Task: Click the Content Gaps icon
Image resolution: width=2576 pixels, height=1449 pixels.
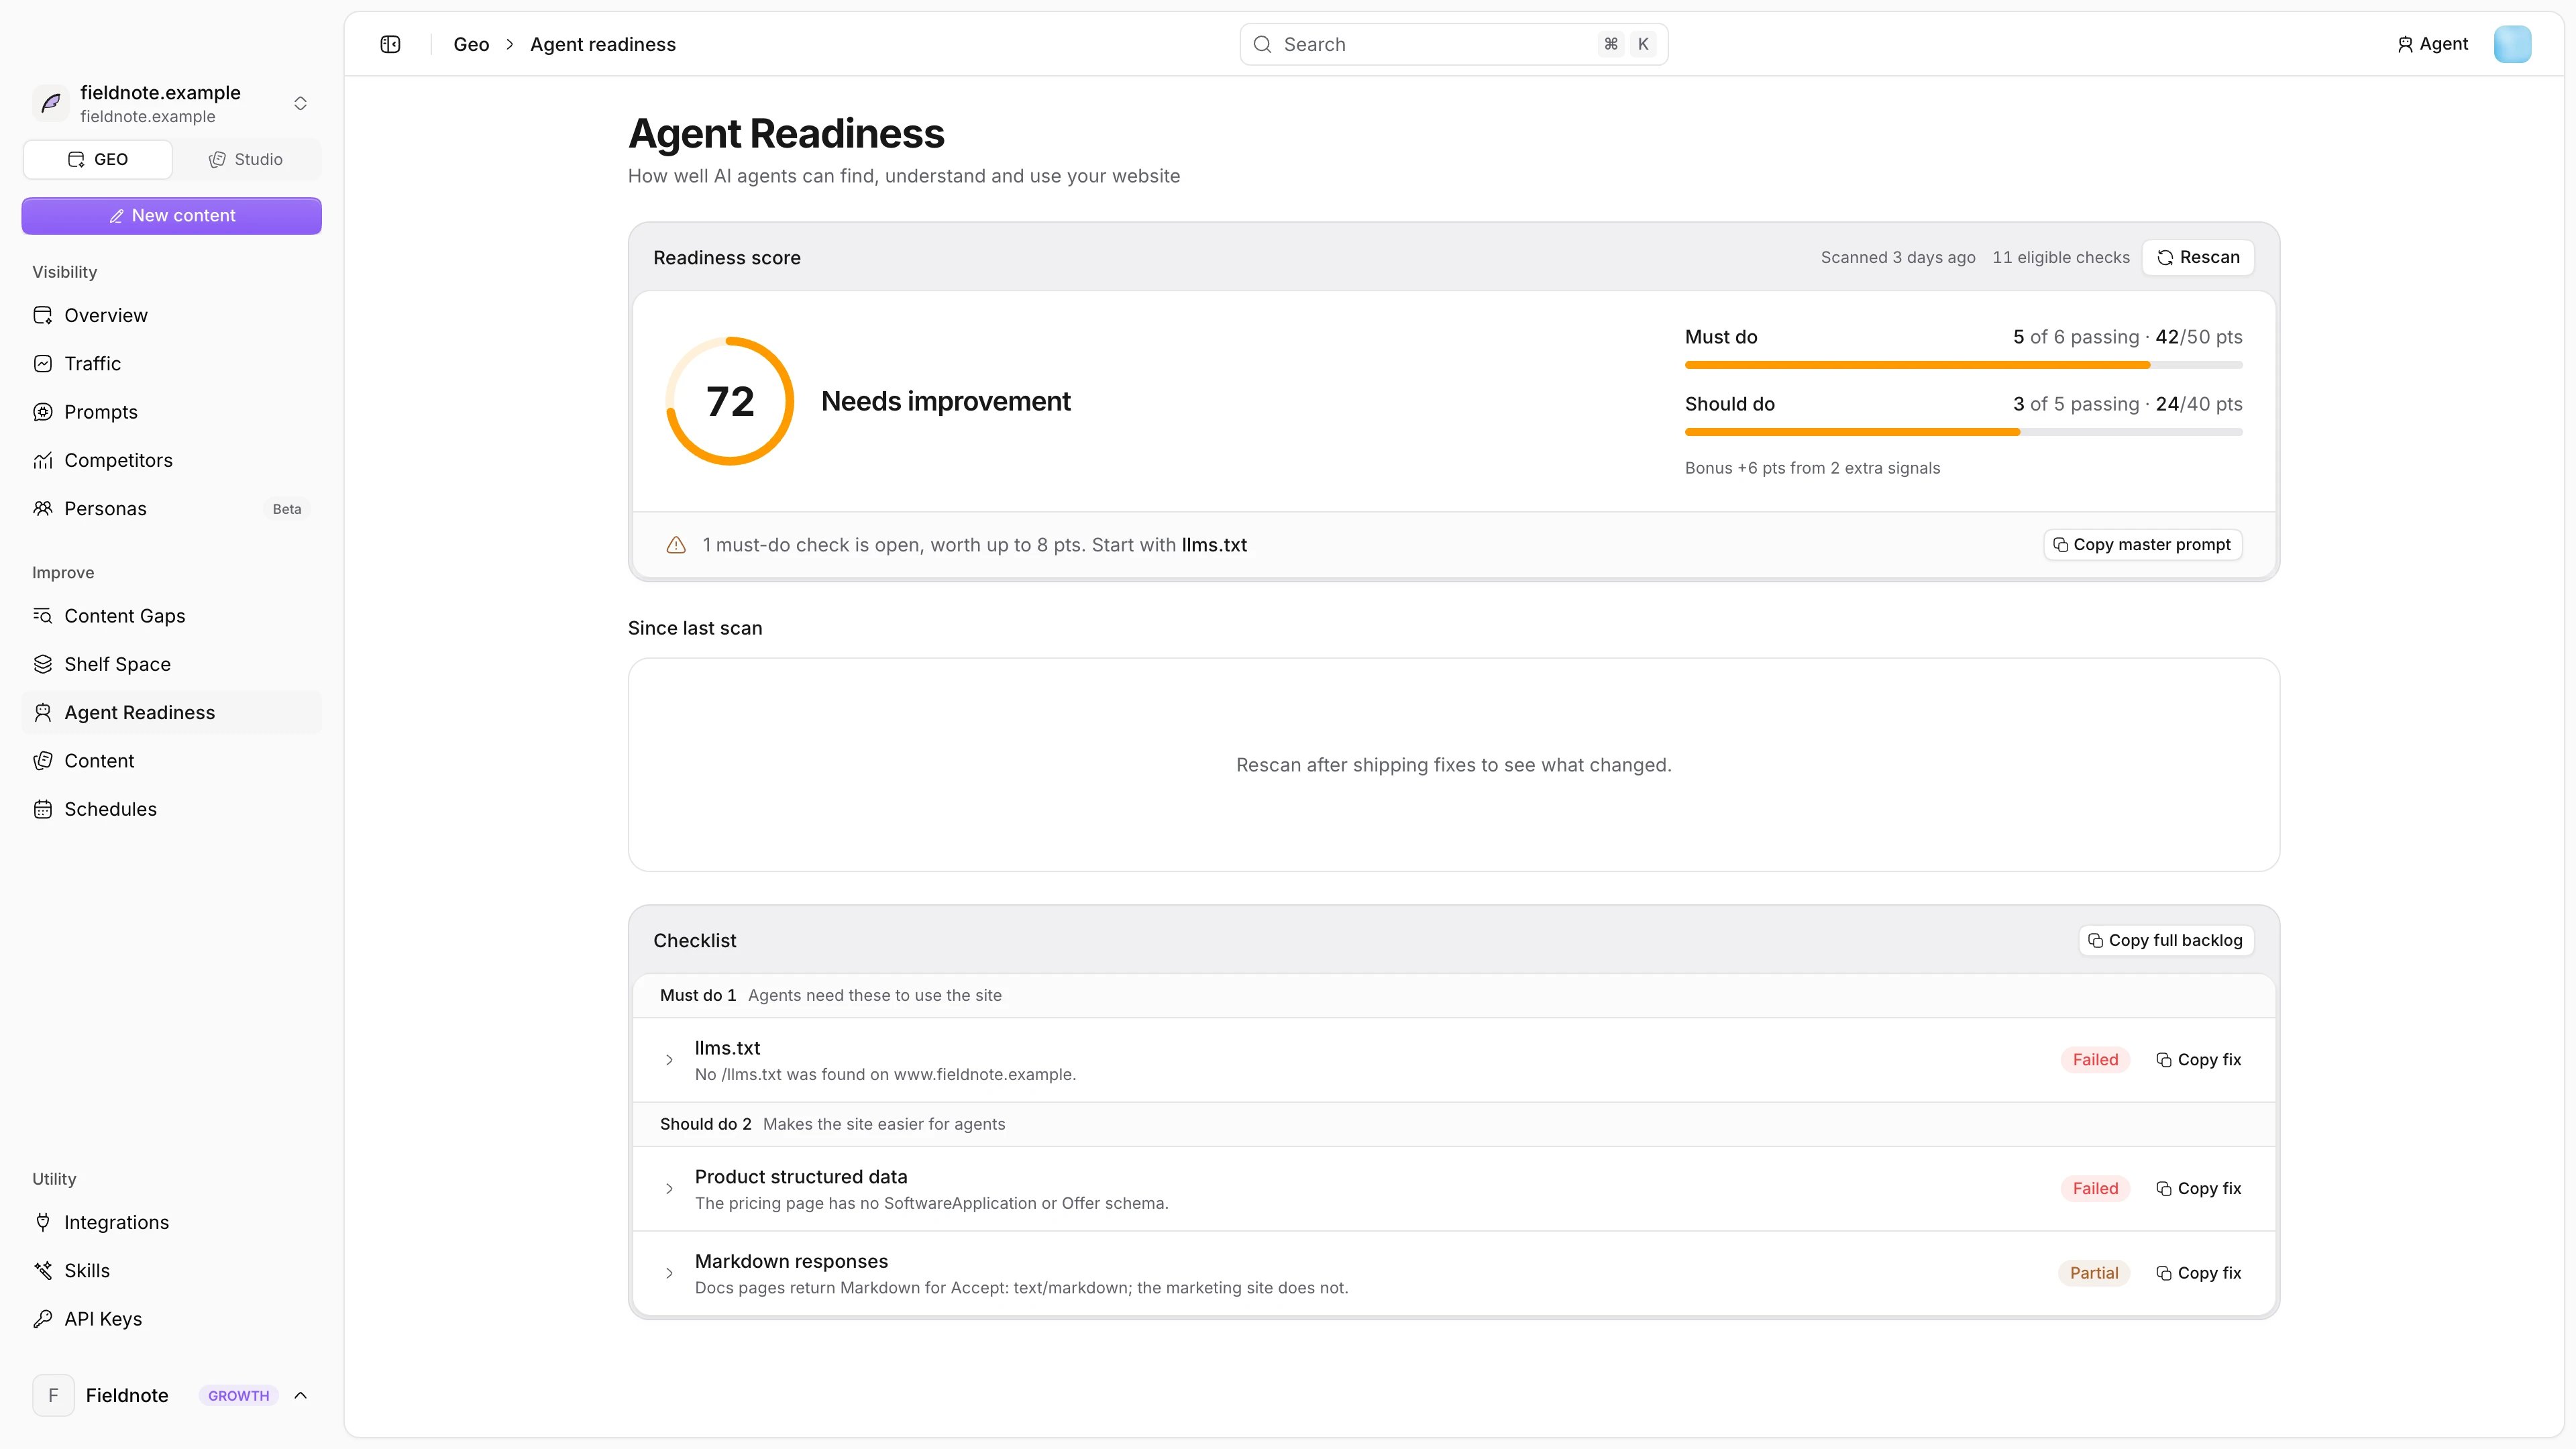Action: [43, 616]
